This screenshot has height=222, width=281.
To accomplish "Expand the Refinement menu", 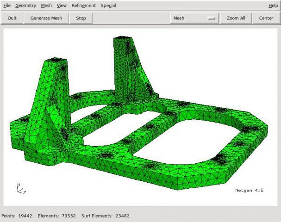I will tap(83, 6).
